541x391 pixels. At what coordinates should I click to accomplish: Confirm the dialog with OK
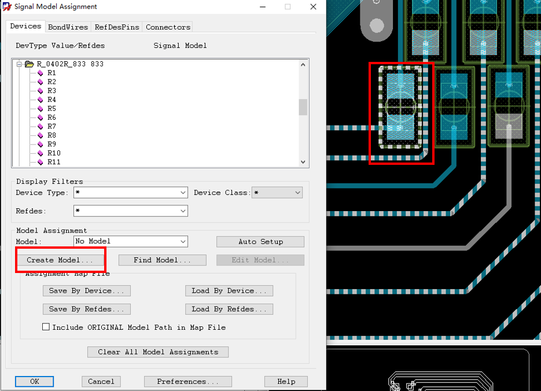point(35,381)
